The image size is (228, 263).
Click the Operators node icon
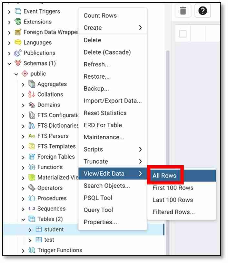(32, 188)
